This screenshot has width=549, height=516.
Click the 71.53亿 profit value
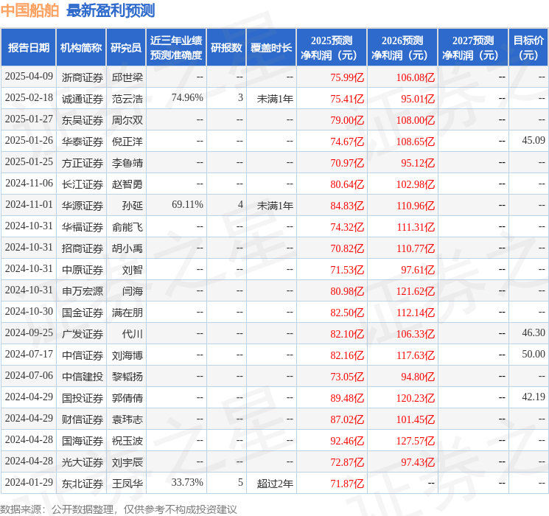[x=347, y=270]
